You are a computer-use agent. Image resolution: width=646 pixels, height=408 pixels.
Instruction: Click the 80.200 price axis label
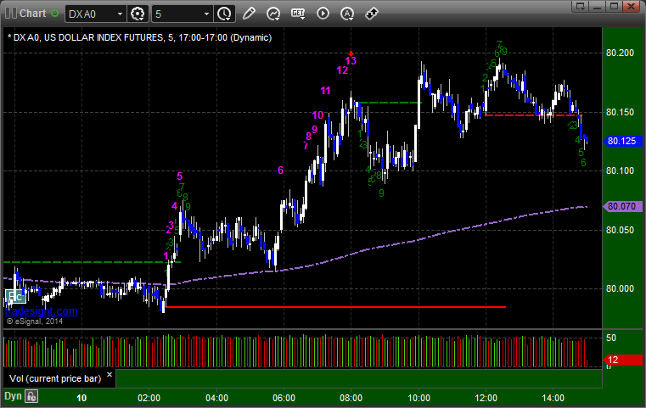pyautogui.click(x=620, y=53)
